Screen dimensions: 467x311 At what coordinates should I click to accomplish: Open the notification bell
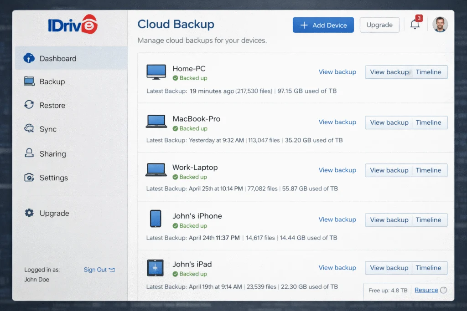tap(415, 25)
